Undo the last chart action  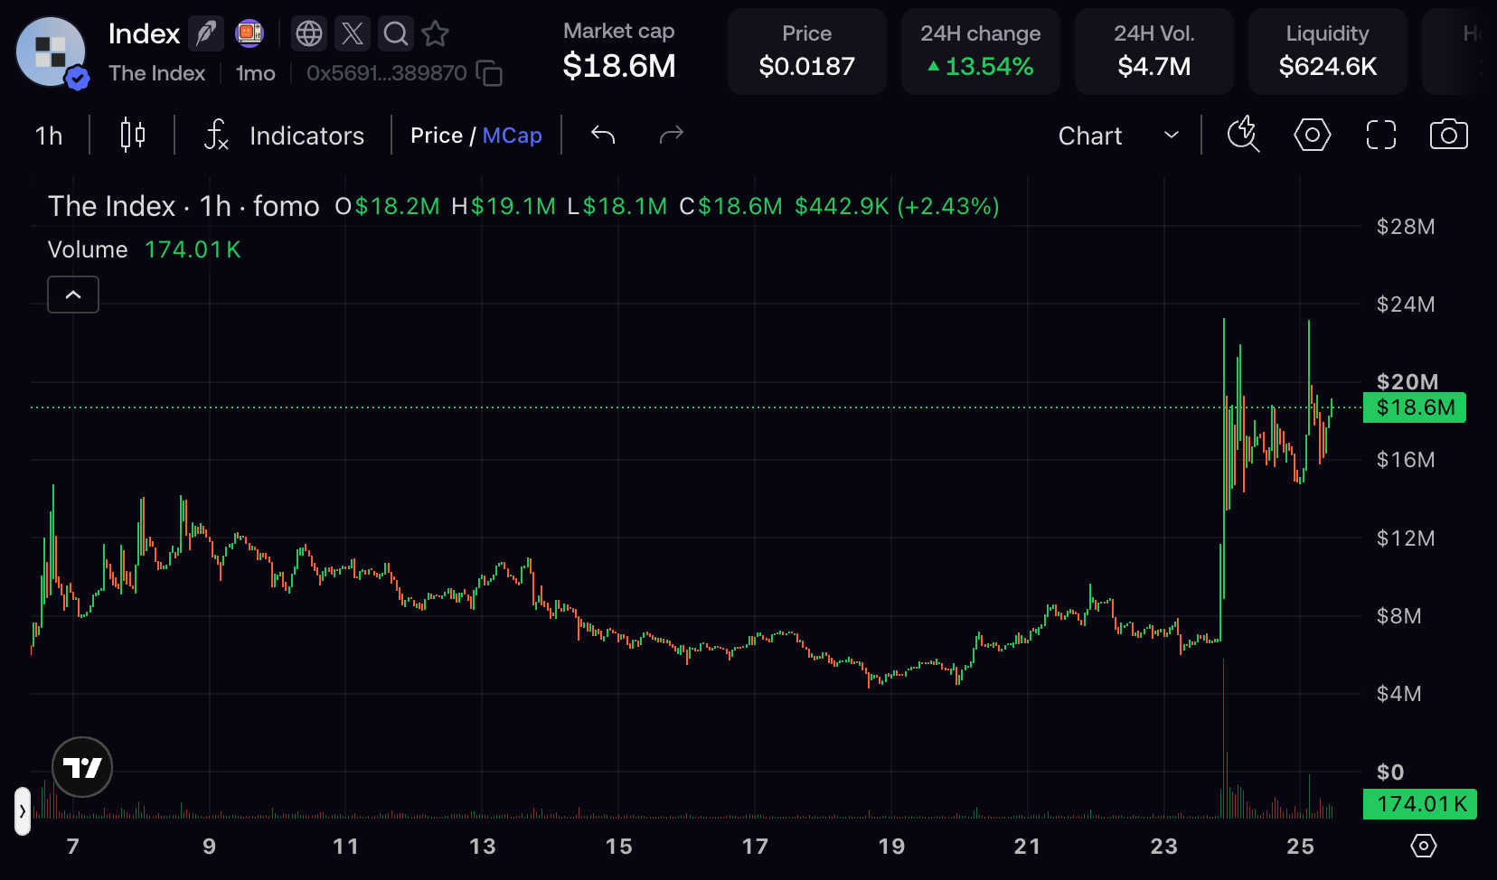tap(603, 136)
